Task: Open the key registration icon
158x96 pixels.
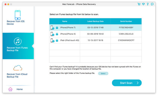Action: (148, 4)
